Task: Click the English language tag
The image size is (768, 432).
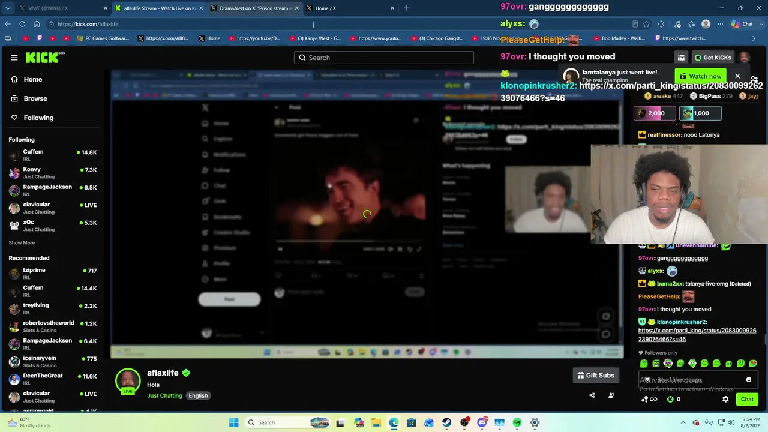Action: point(198,396)
